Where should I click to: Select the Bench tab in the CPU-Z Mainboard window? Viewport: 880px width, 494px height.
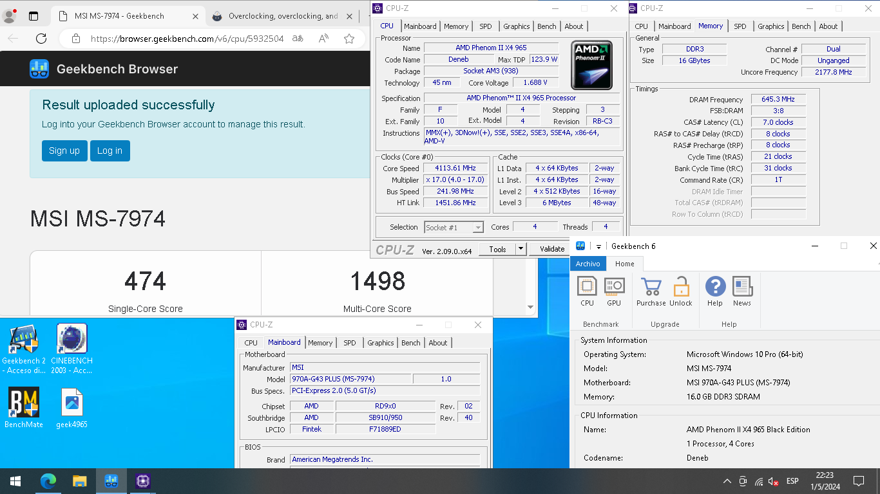(410, 343)
